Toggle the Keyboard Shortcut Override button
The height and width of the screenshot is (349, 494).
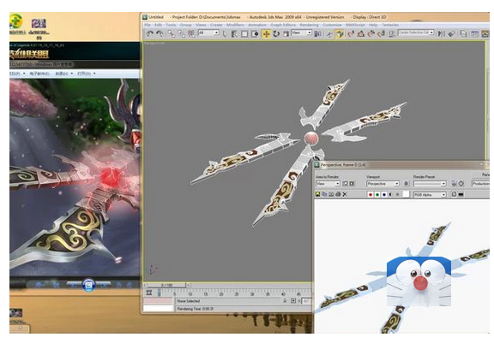pyautogui.click(x=340, y=33)
